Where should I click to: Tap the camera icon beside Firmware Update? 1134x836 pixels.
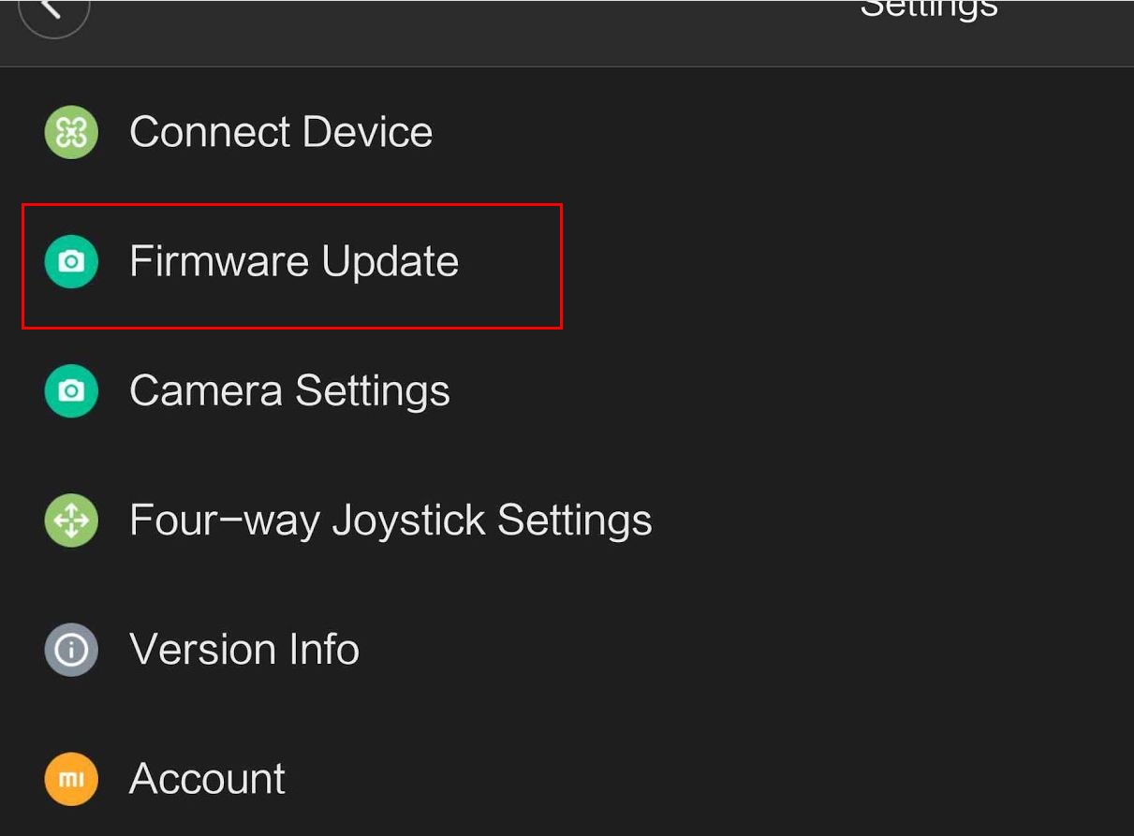coord(71,261)
